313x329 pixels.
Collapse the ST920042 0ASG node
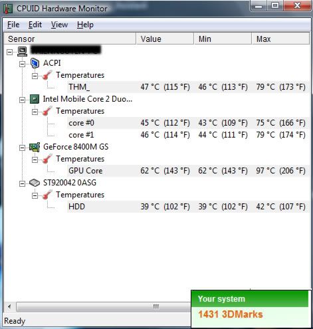[22, 183]
